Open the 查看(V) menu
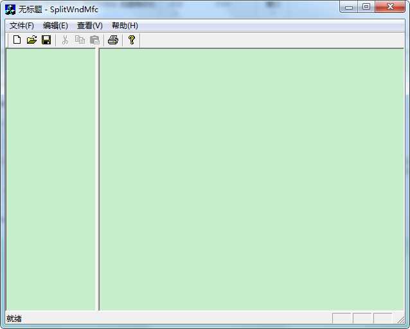The height and width of the screenshot is (329, 410). point(90,26)
